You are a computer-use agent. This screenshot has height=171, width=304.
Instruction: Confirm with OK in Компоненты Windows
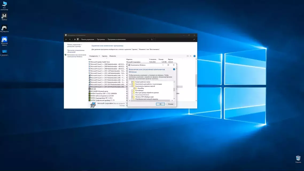point(160,104)
